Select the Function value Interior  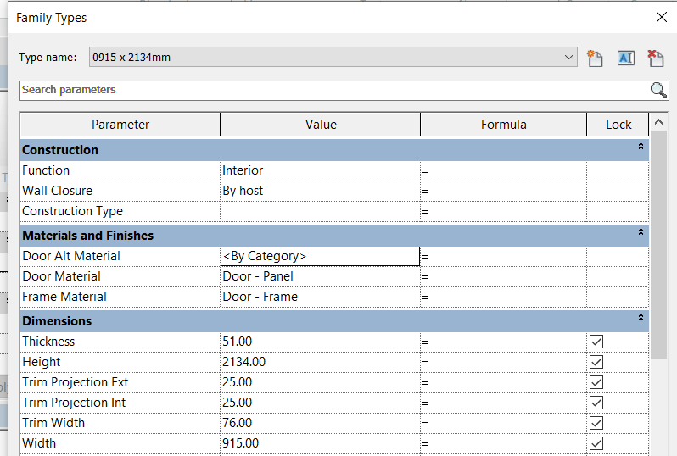pyautogui.click(x=320, y=171)
